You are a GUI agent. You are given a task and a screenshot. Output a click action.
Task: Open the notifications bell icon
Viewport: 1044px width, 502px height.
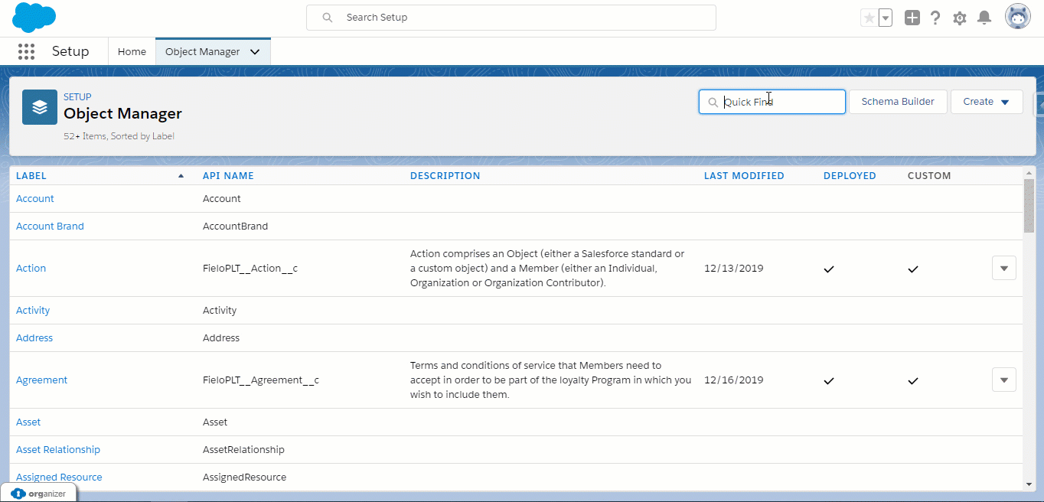pyautogui.click(x=984, y=18)
